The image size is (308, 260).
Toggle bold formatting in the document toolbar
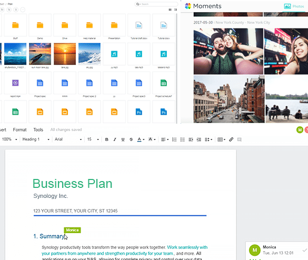107,139
